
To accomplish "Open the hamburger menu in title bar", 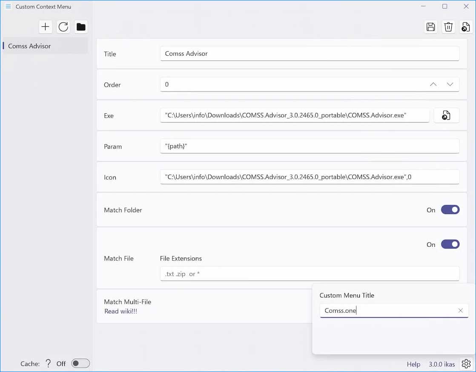I will (8, 6).
